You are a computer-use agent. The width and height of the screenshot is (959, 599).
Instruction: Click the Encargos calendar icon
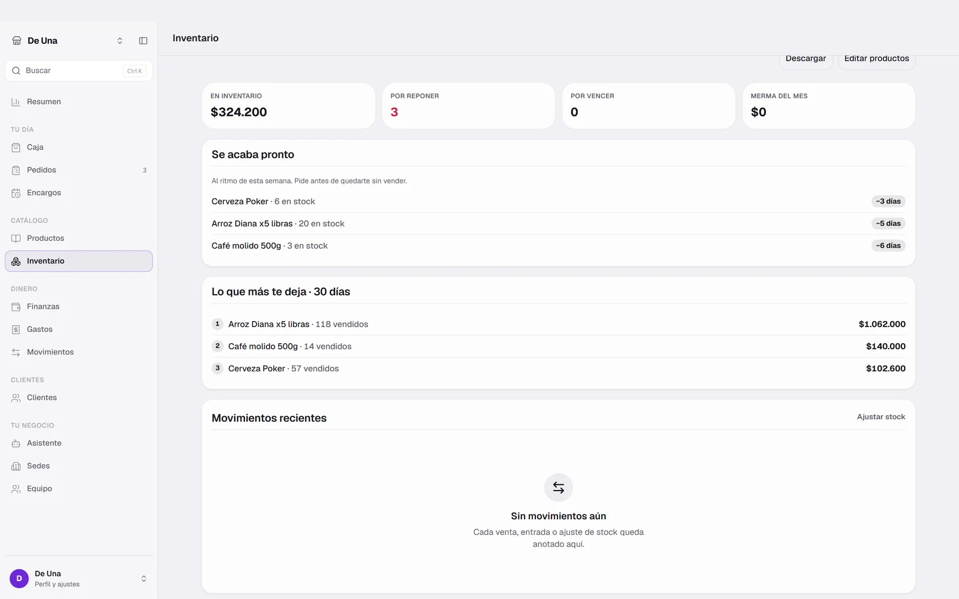click(16, 193)
